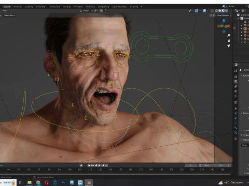
Task: Select Scene Collection in outliner
Action: click(244, 15)
